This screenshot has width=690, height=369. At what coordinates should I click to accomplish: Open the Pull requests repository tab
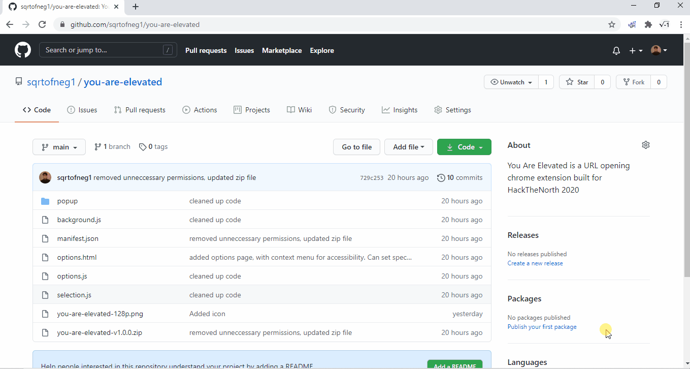click(x=140, y=110)
